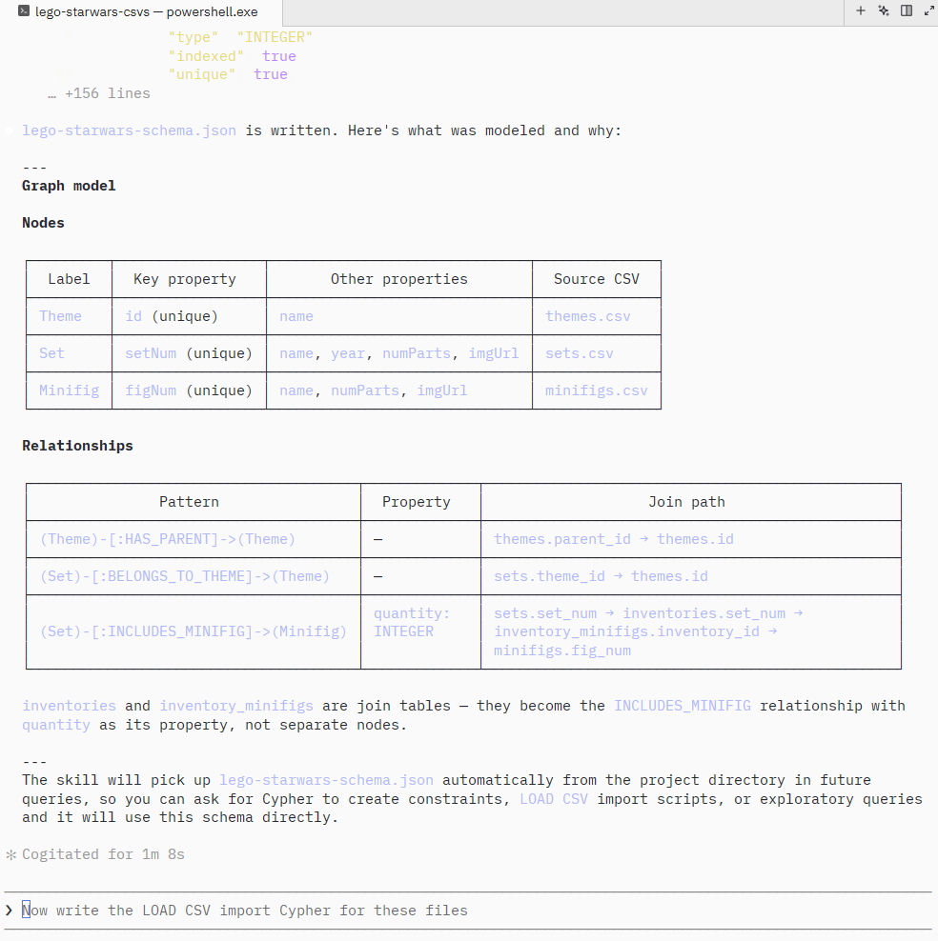Click the 'Minifig' label cell in Nodes table
The image size is (938, 941).
click(x=69, y=390)
